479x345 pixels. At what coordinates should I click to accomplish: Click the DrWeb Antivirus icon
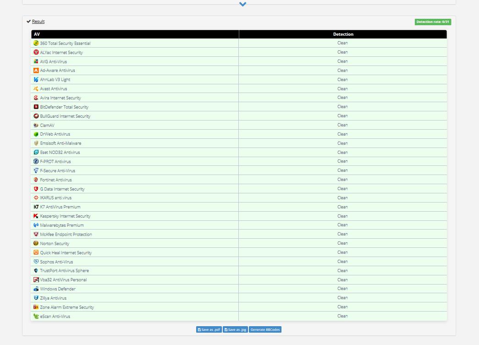[36, 134]
